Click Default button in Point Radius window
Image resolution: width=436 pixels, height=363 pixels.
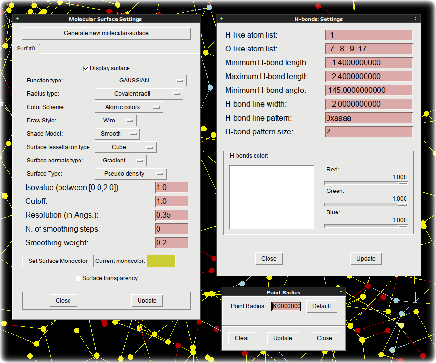(321, 306)
